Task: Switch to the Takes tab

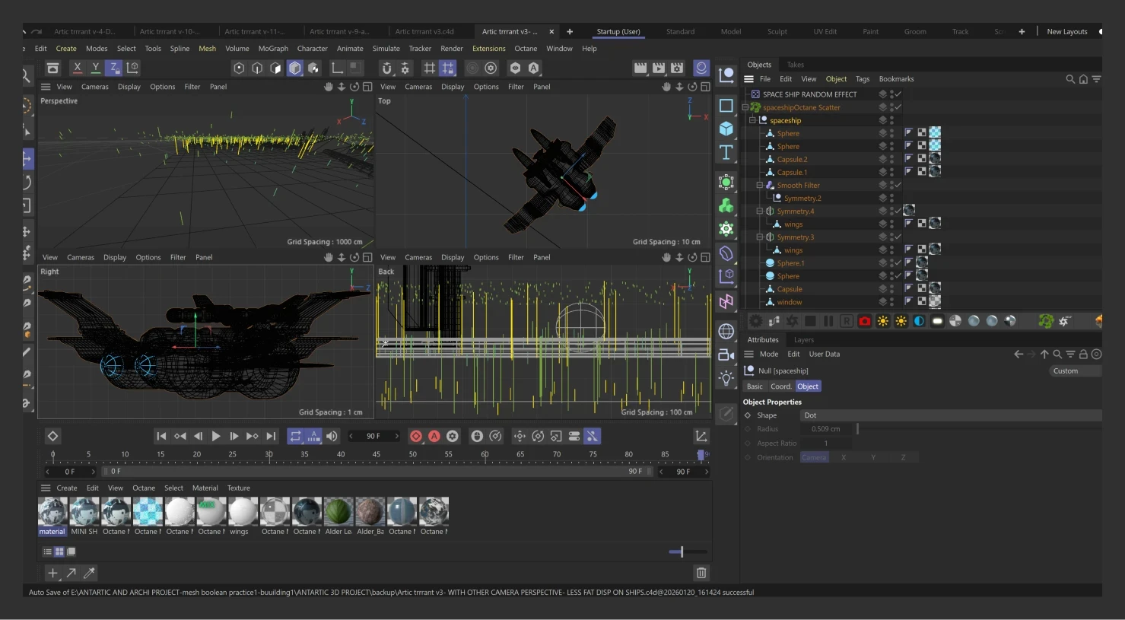Action: [x=795, y=65]
